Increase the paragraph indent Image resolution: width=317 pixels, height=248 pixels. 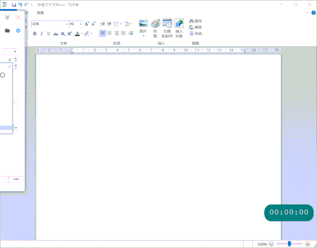pyautogui.click(x=109, y=24)
